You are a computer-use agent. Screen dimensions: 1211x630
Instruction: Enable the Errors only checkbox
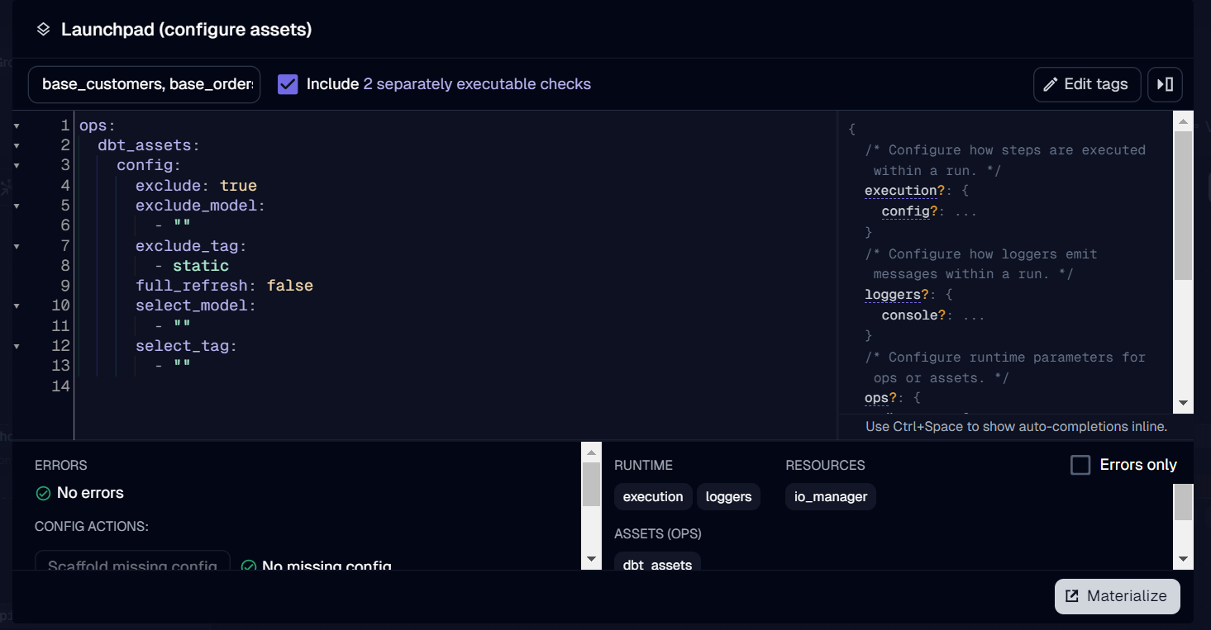(x=1080, y=465)
